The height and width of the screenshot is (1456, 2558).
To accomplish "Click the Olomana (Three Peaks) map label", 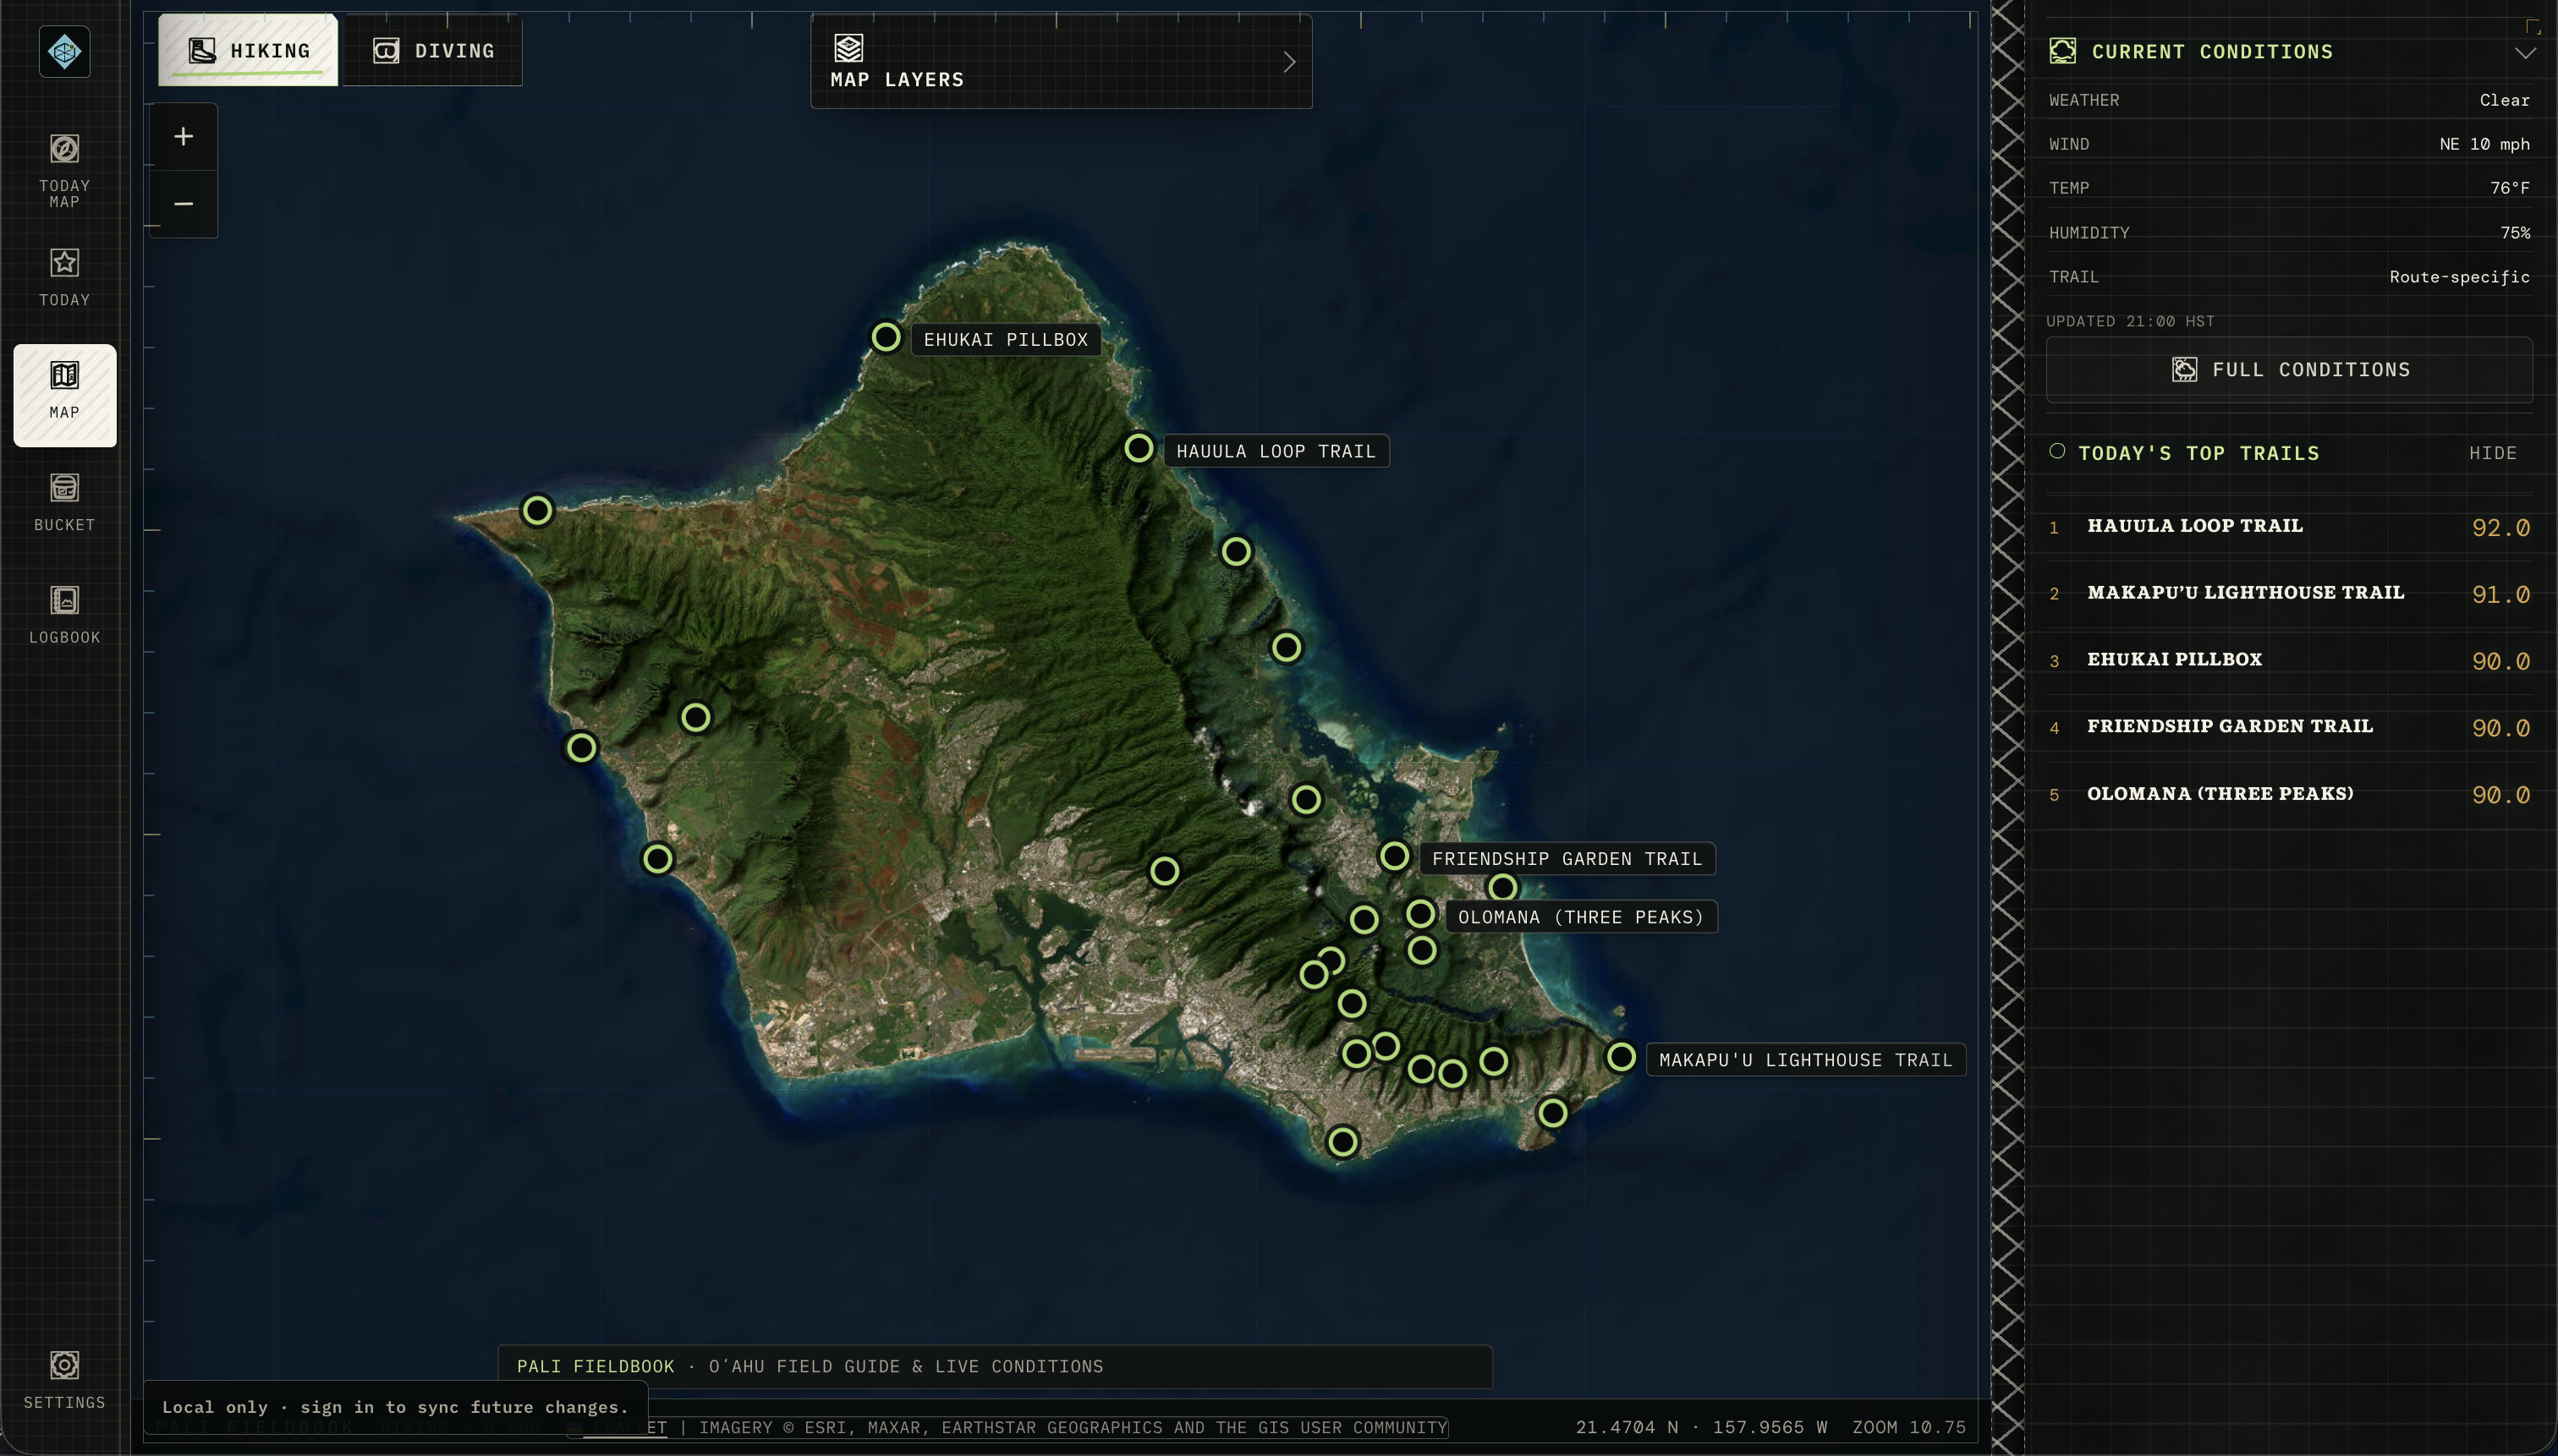I will [x=1581, y=917].
